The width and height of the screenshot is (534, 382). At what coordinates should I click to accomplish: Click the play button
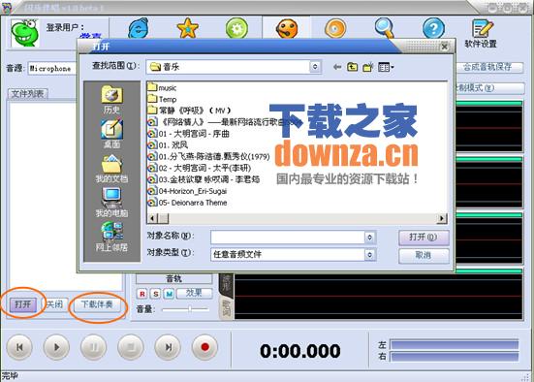(56, 347)
